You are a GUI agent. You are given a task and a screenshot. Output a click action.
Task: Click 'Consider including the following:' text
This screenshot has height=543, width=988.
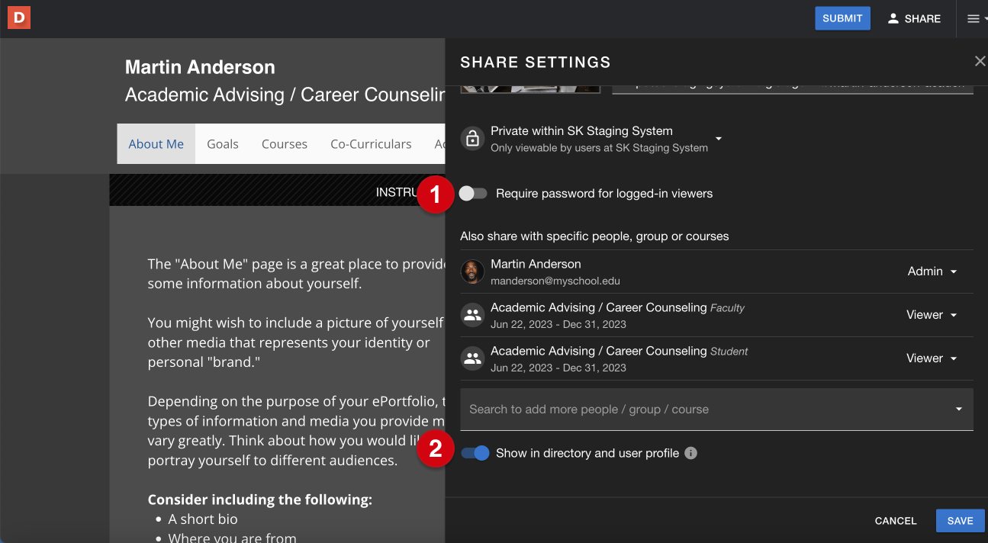click(x=260, y=500)
